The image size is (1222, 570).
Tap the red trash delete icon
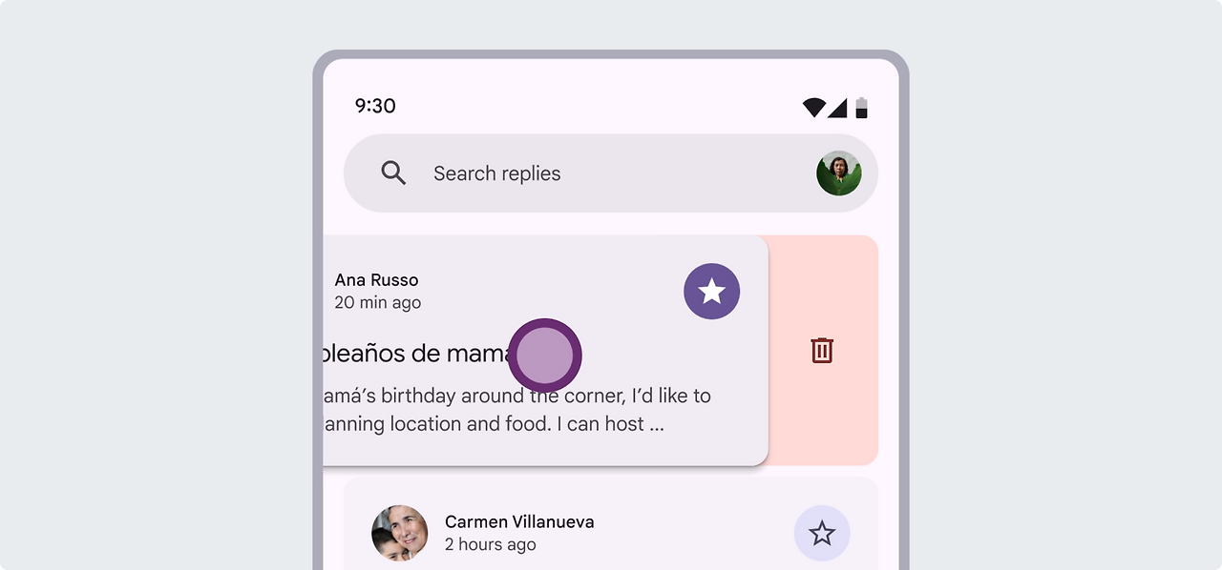pos(822,350)
